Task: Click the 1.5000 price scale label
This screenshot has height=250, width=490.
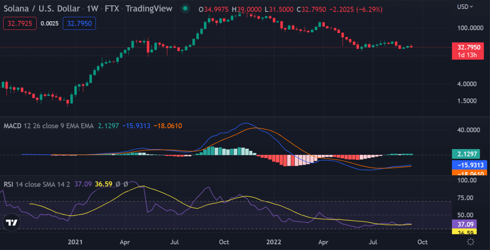Action: 467,100
